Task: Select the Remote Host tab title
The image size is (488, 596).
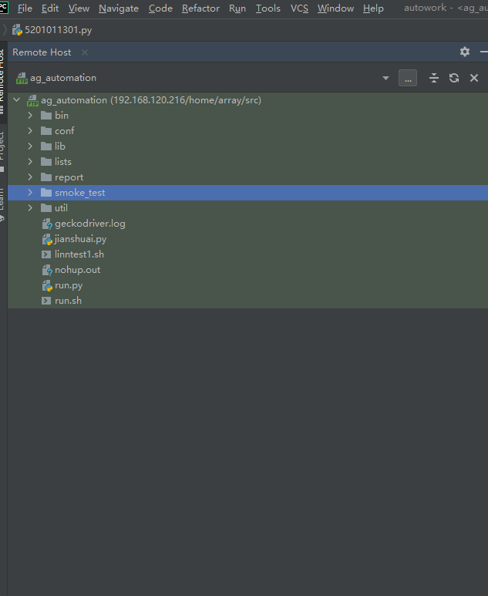Action: pos(42,52)
